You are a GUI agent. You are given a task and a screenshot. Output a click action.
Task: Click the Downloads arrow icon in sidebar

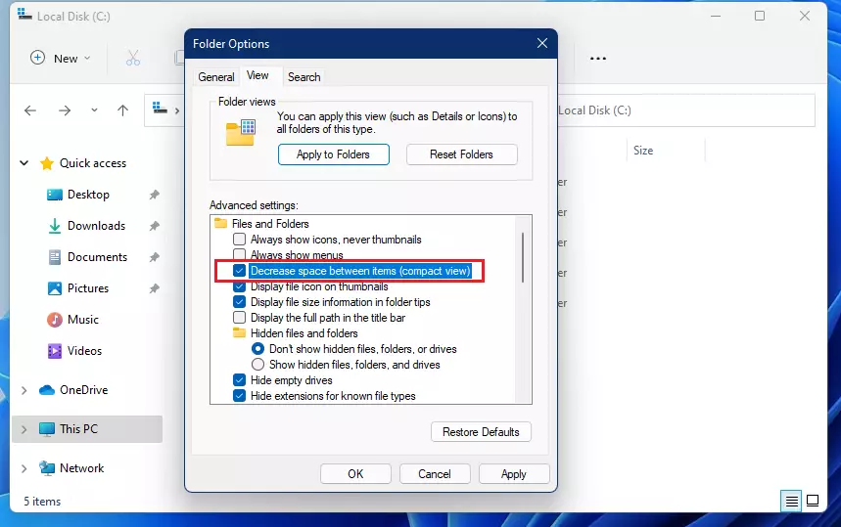click(x=55, y=226)
